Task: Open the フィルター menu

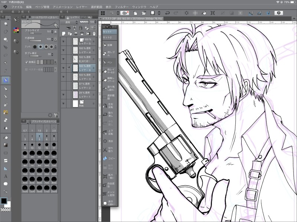Action: pos(122,7)
